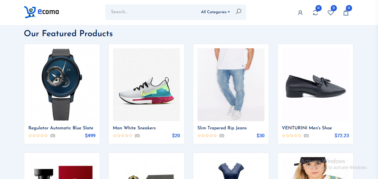The height and width of the screenshot is (179, 378).
Task: Click the $499 price of the watch
Action: (90, 136)
